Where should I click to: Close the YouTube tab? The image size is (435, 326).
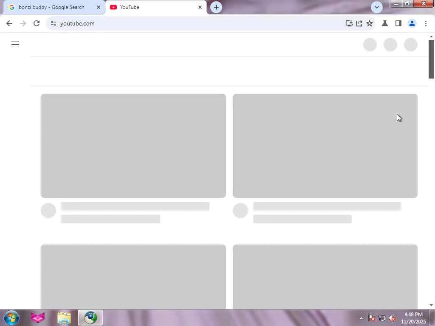(200, 7)
